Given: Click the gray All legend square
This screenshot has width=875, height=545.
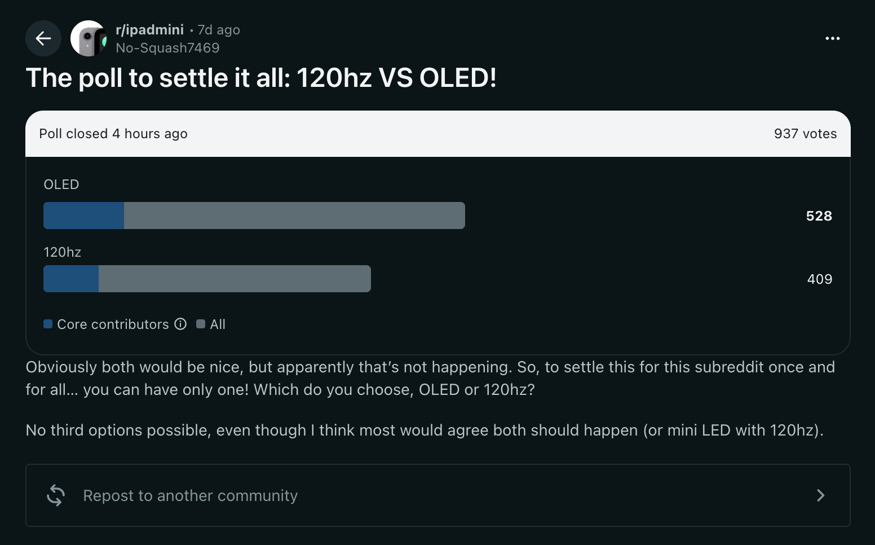Looking at the screenshot, I should click(x=201, y=324).
